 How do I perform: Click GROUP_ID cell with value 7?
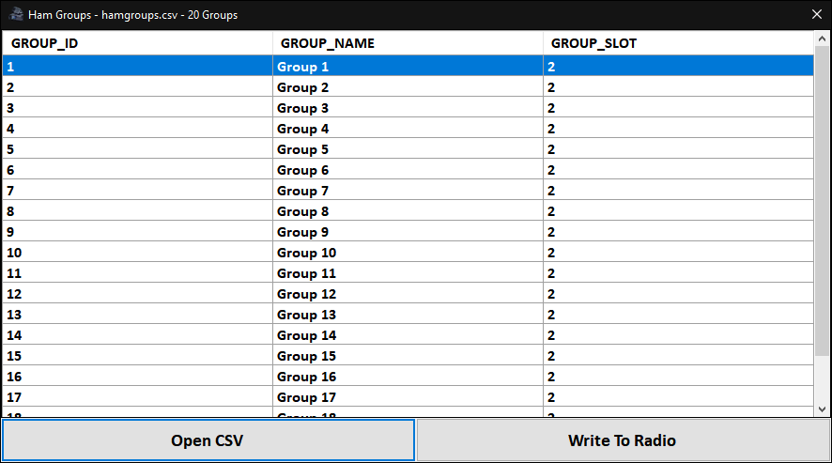coord(137,191)
